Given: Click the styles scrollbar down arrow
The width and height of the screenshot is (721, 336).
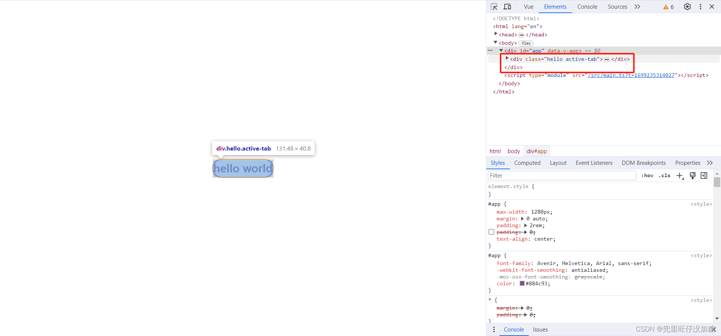Looking at the screenshot, I should point(717,318).
